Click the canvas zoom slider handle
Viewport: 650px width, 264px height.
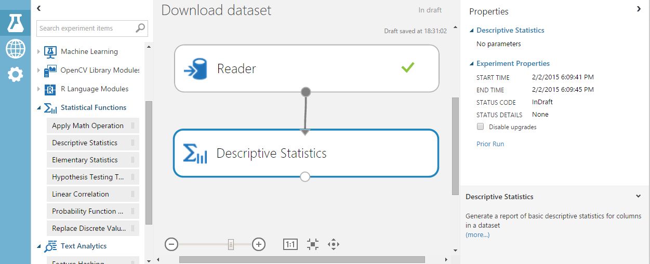[231, 244]
